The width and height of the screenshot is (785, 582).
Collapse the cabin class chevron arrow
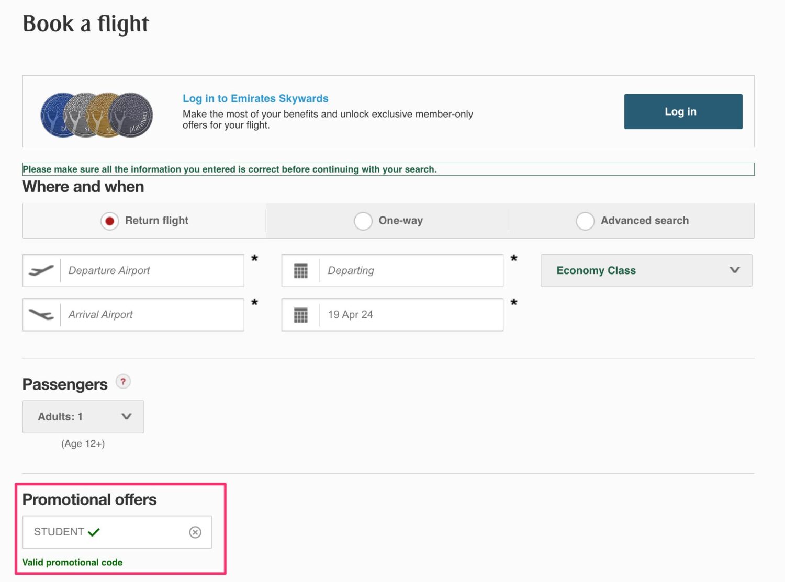click(734, 270)
